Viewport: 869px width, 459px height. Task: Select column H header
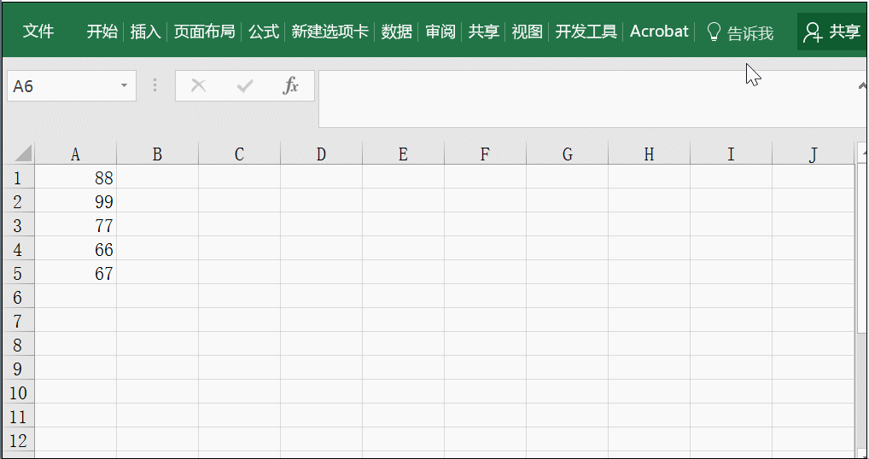click(x=649, y=154)
